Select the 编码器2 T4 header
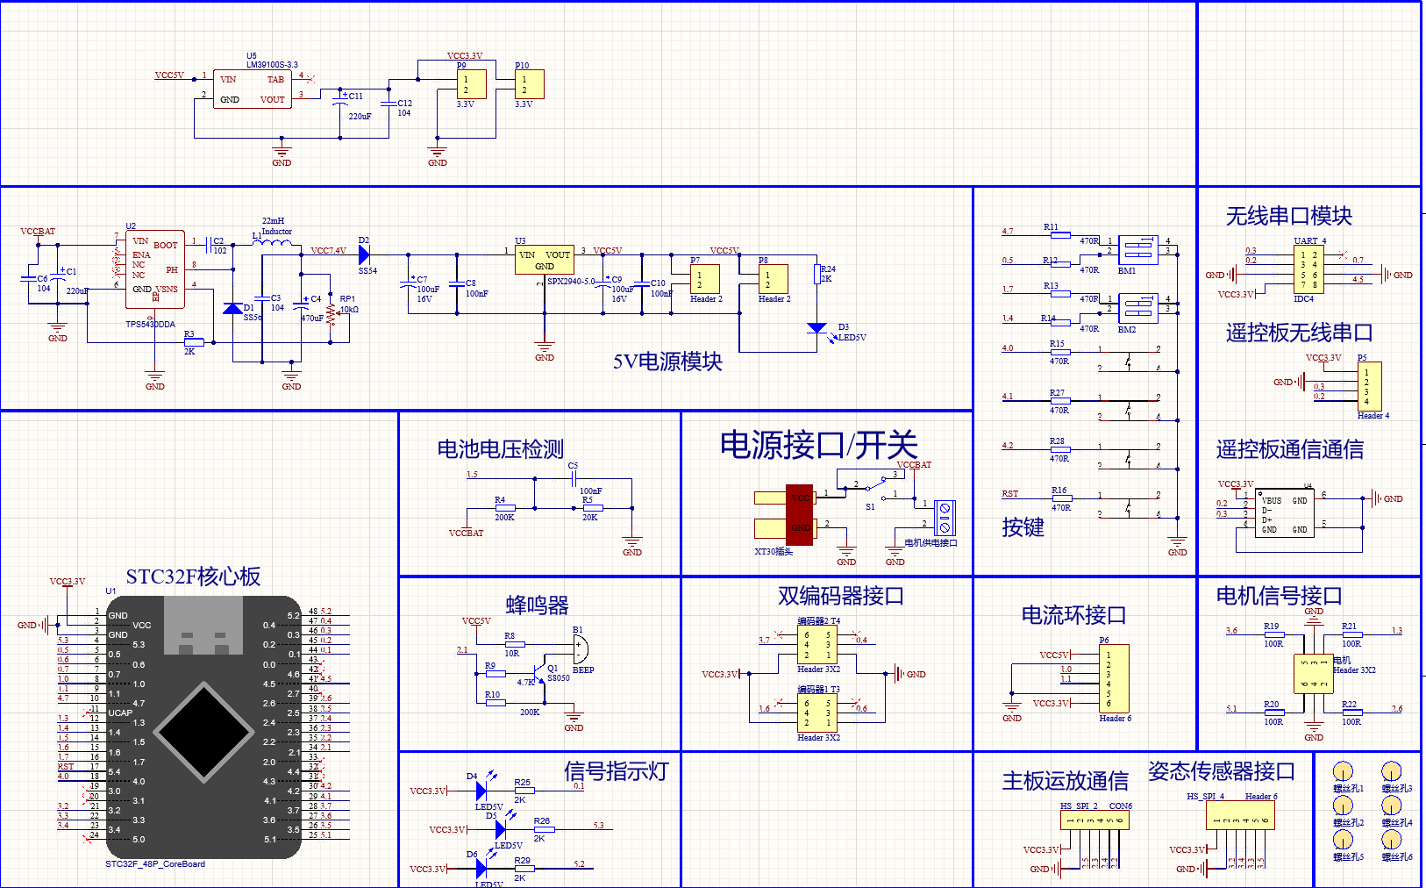Screen dimensions: 1426x888 pos(817,645)
